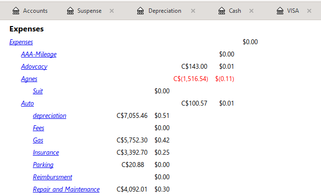
Task: Click the $0.30 Repair and Maintenance value
Action: [x=162, y=190]
